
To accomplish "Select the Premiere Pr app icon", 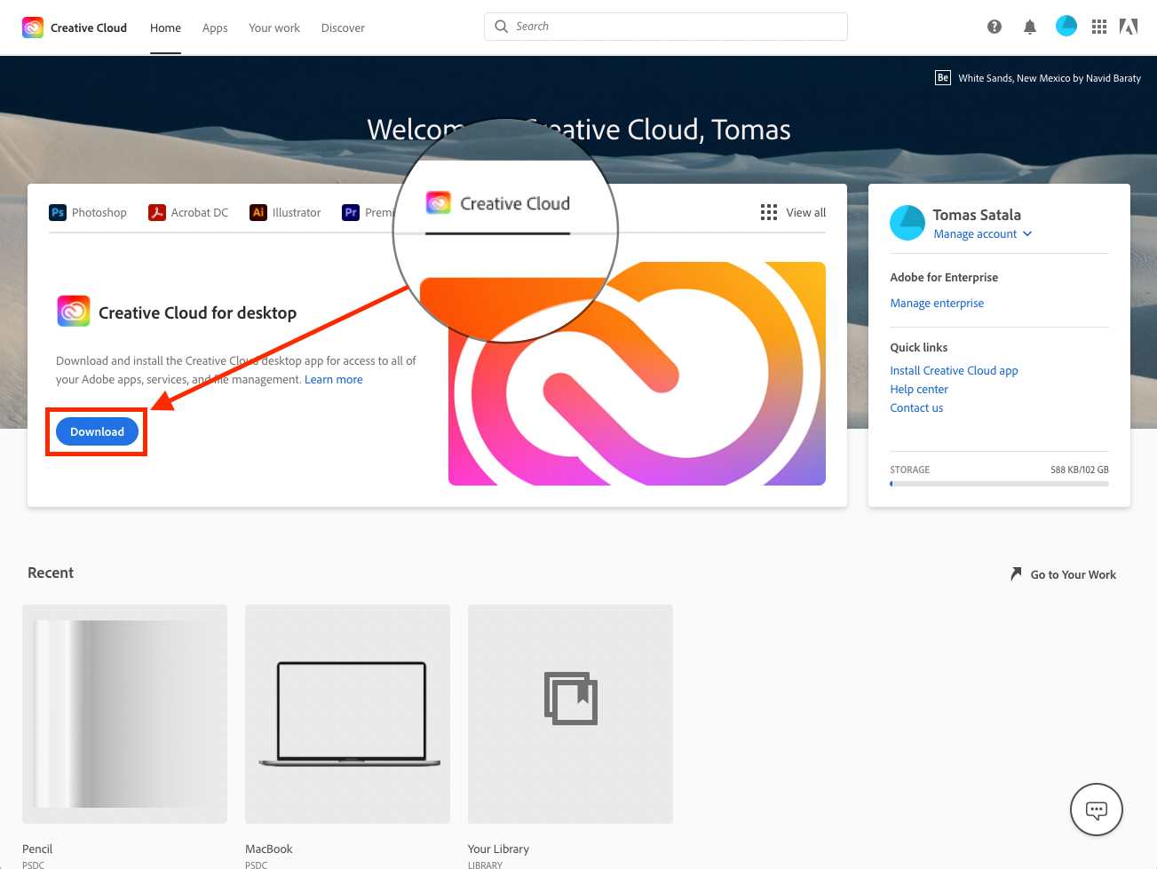I will coord(351,212).
